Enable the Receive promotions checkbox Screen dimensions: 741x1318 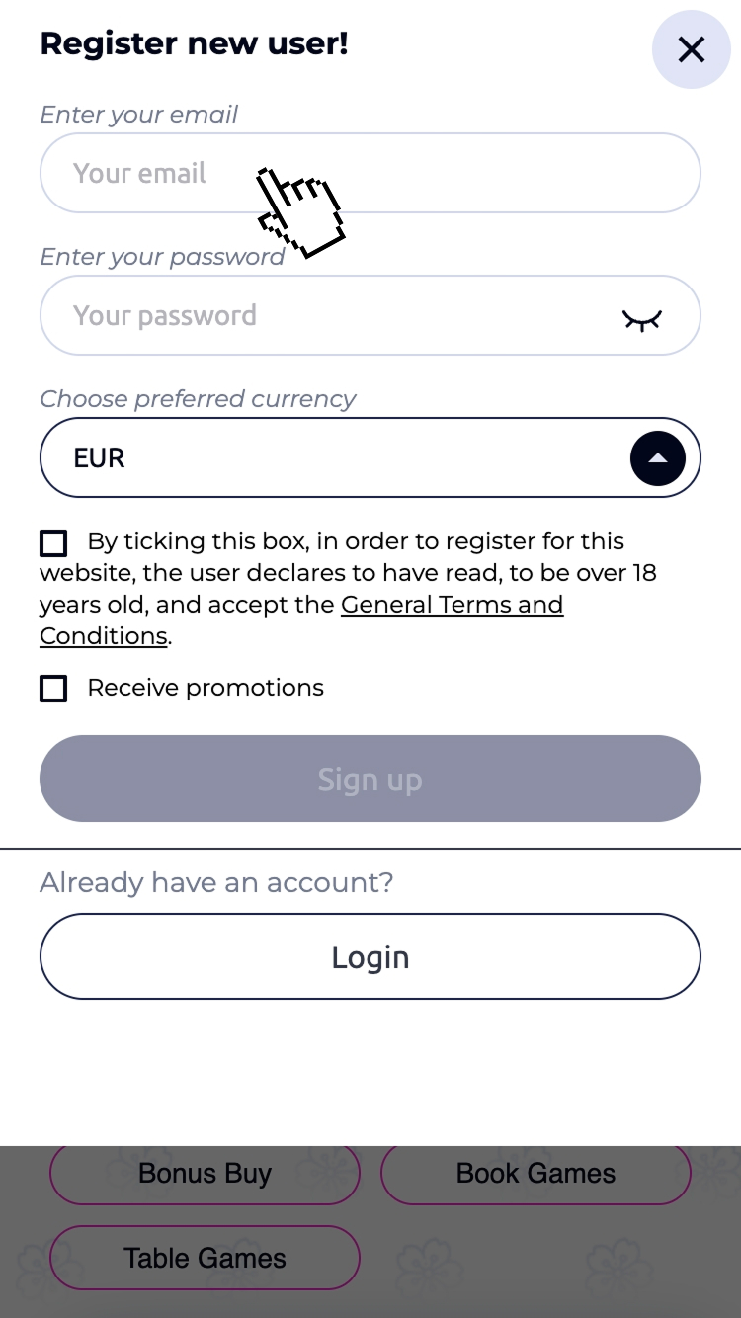point(53,689)
